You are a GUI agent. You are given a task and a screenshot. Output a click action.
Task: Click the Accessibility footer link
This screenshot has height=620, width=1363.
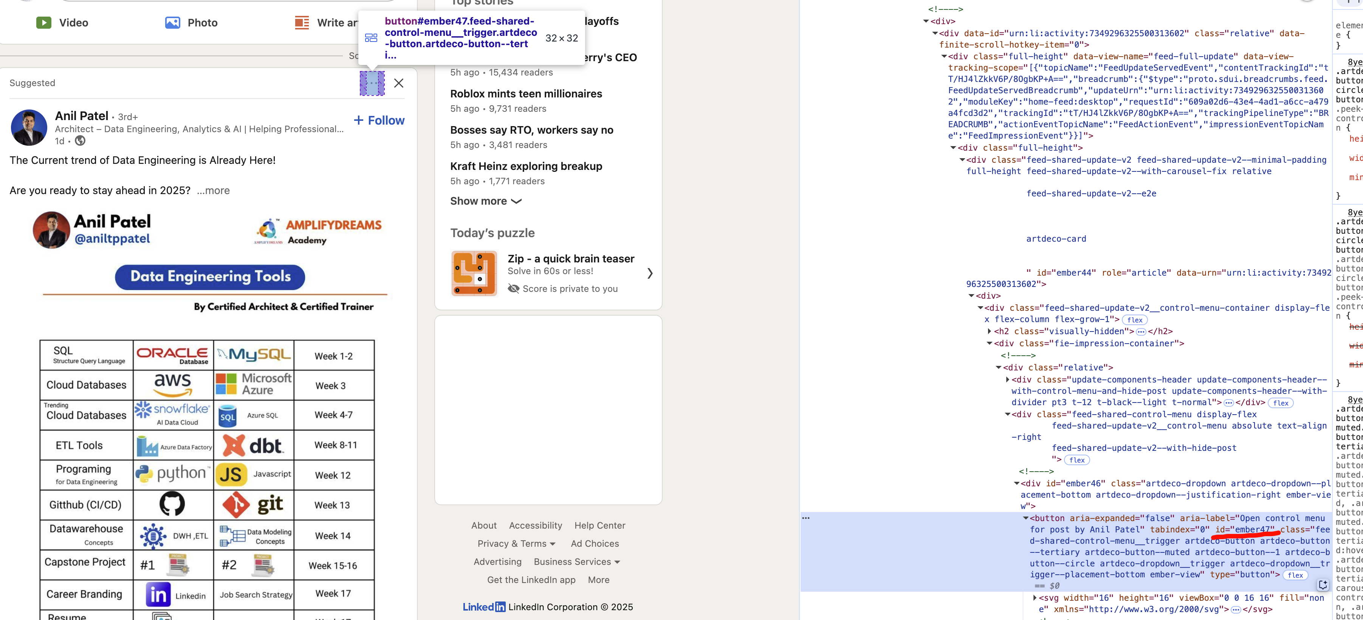click(536, 525)
